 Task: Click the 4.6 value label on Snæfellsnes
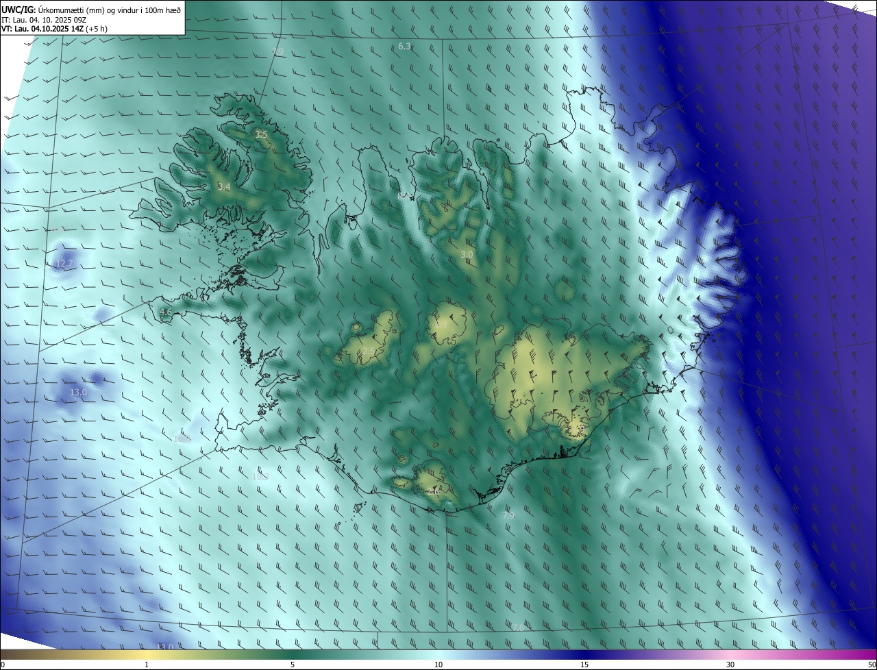click(x=165, y=312)
